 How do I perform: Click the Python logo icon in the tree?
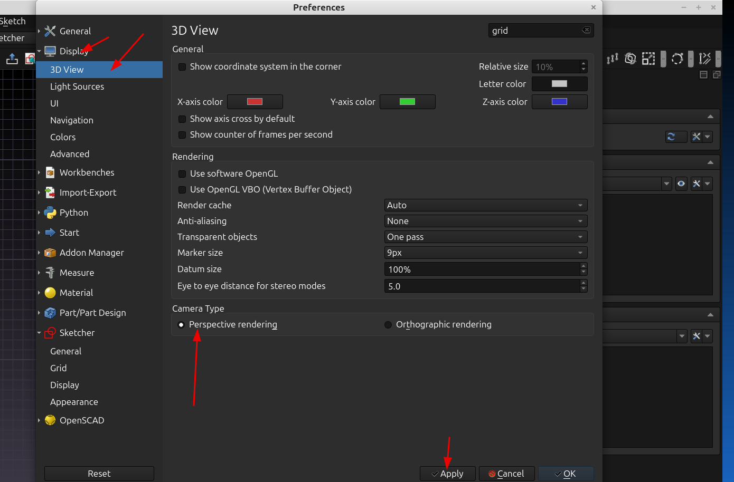[x=50, y=213]
